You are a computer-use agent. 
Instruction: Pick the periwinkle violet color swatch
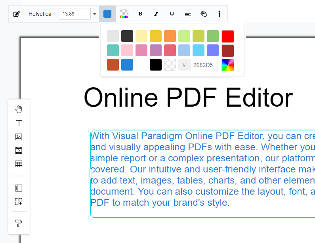coord(213,50)
